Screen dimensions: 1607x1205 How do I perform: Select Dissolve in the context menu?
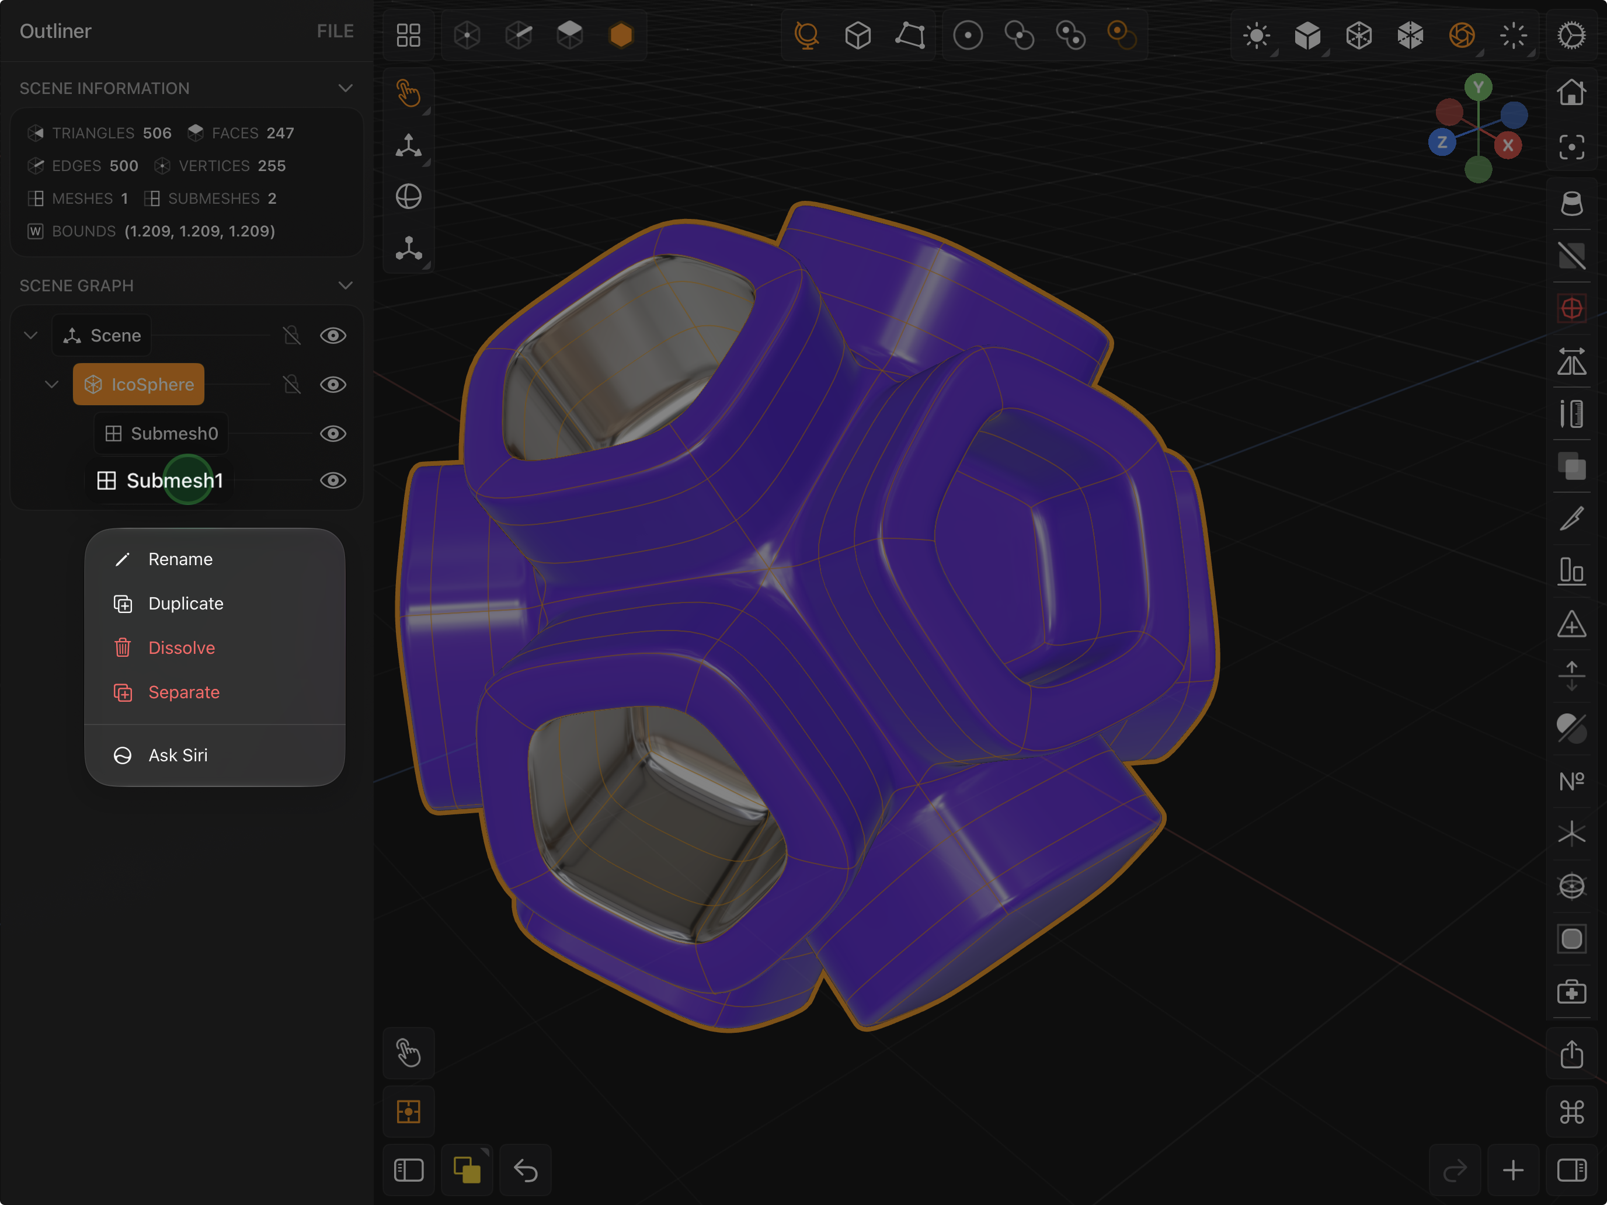tap(214, 648)
